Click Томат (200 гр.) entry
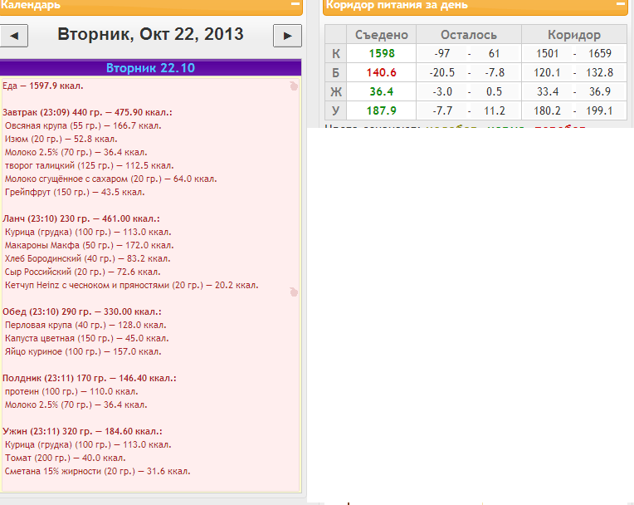This screenshot has width=634, height=505. (x=65, y=458)
